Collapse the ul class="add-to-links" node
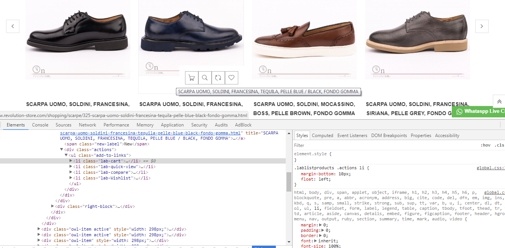This screenshot has height=248, width=505. coord(66,156)
